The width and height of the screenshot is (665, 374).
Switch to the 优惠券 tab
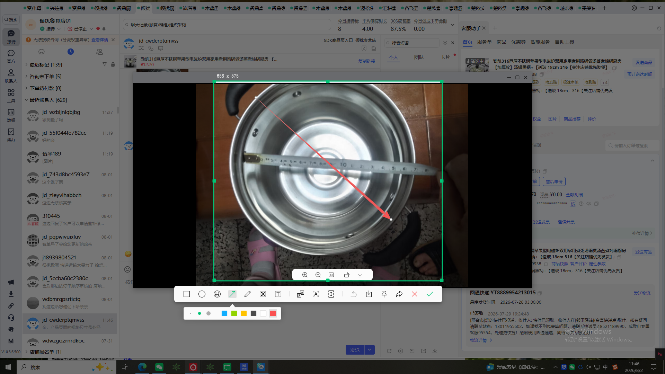tap(518, 42)
